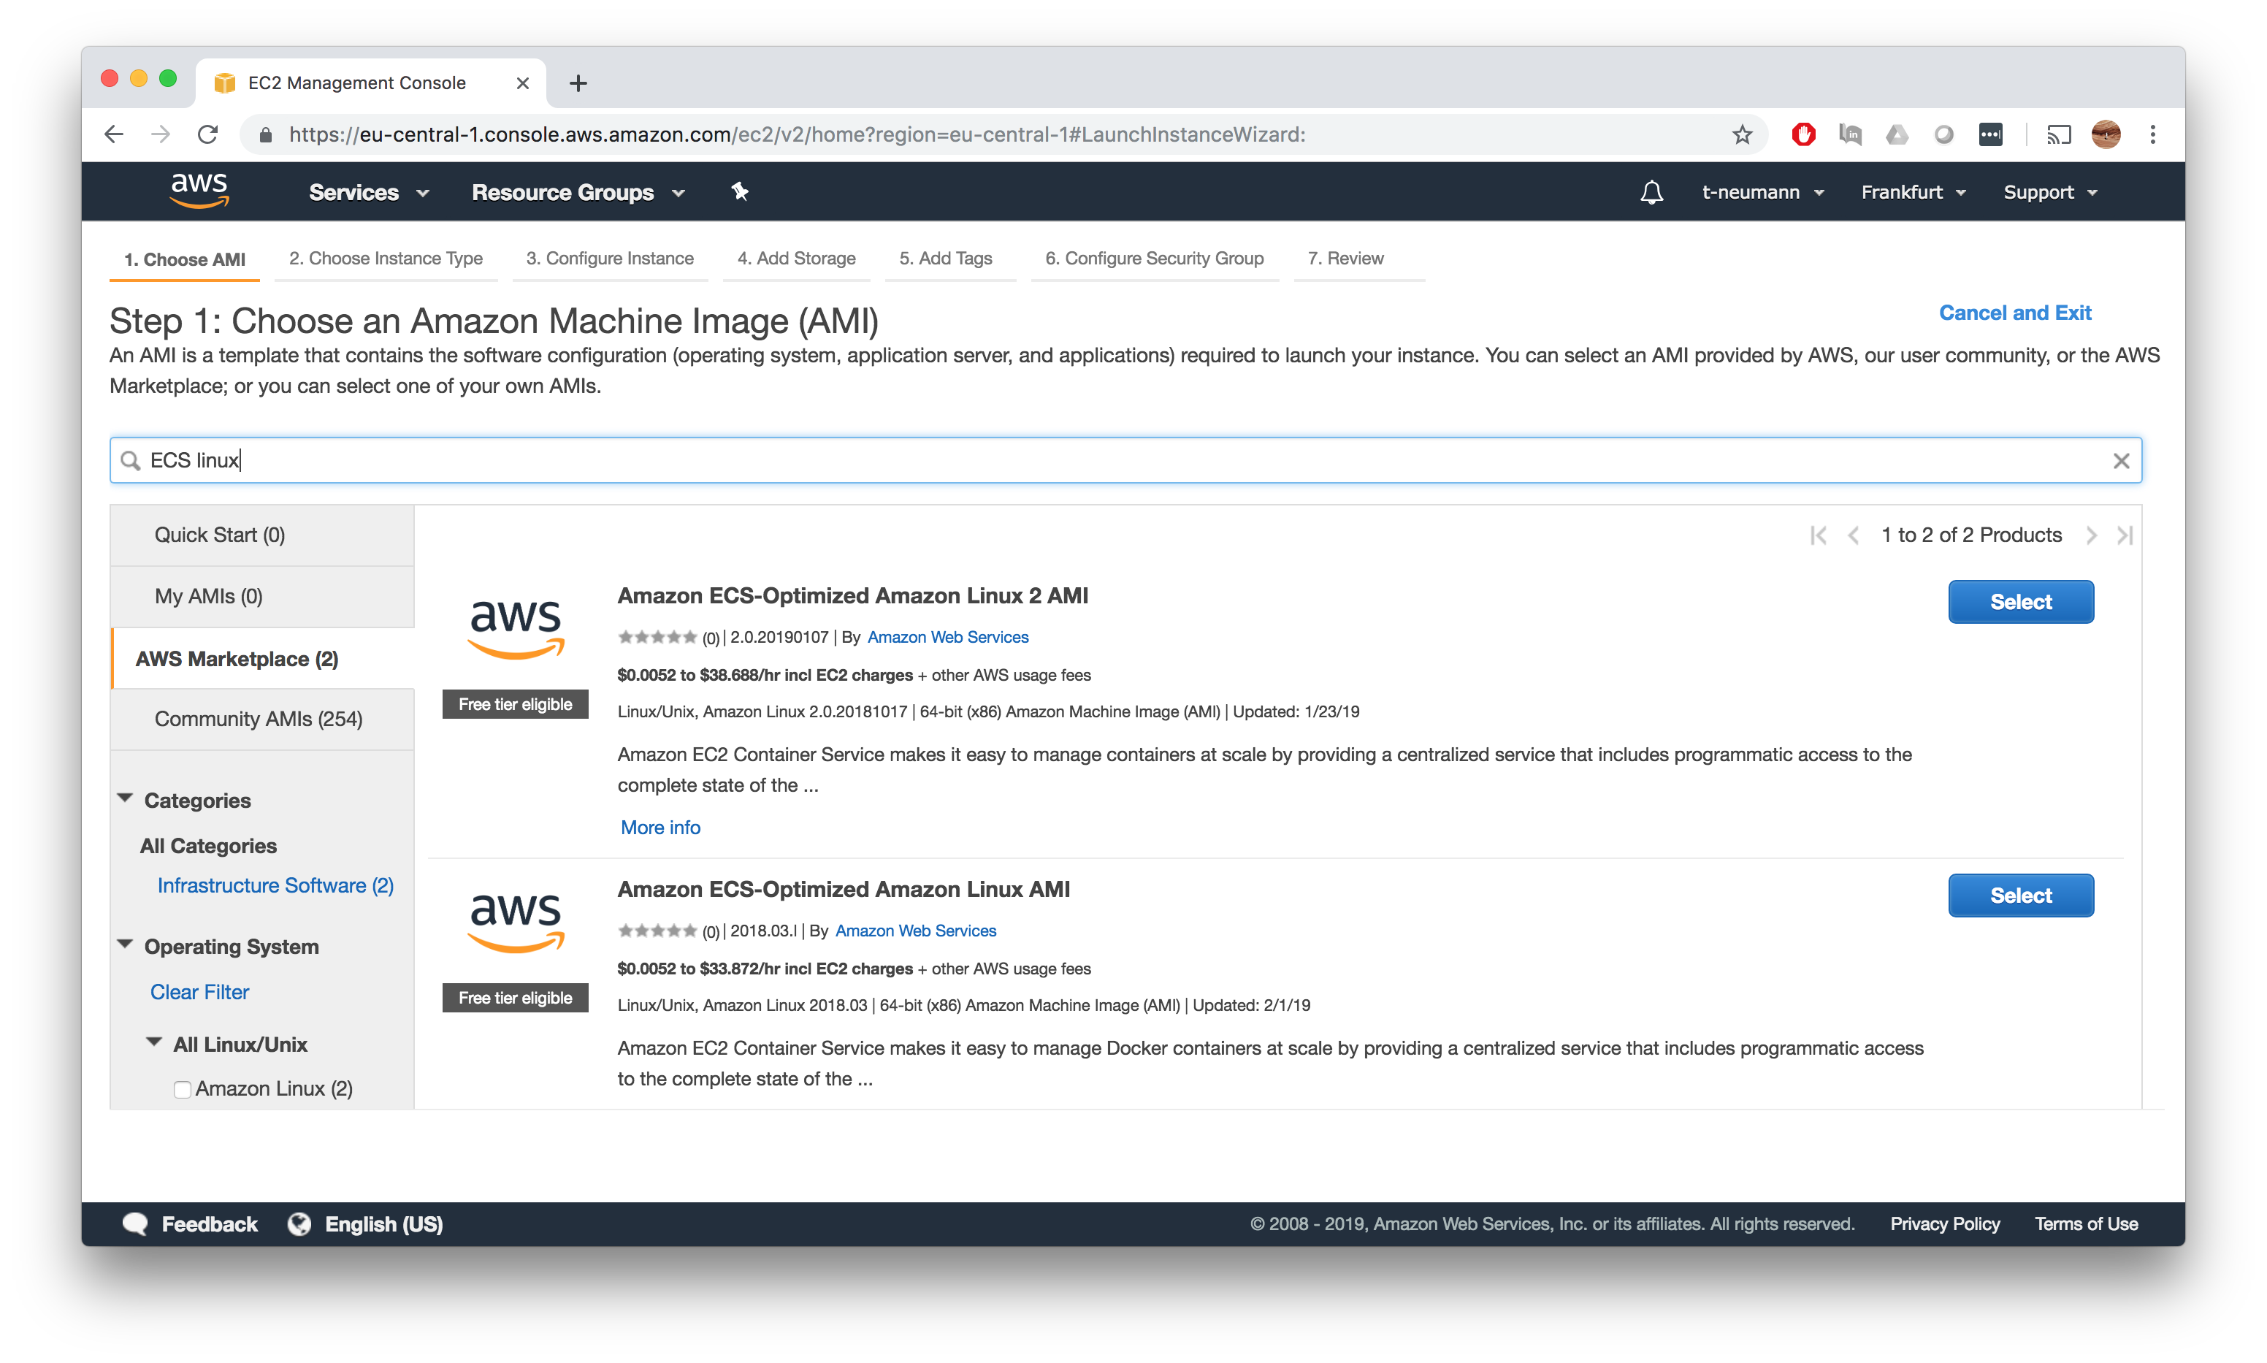Clear the AMI search field
The image size is (2267, 1363).
pos(2120,461)
